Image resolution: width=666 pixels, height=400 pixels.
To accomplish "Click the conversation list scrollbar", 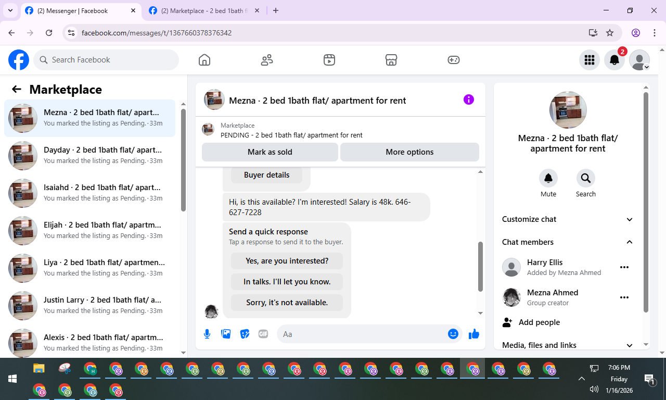I will tap(183, 160).
